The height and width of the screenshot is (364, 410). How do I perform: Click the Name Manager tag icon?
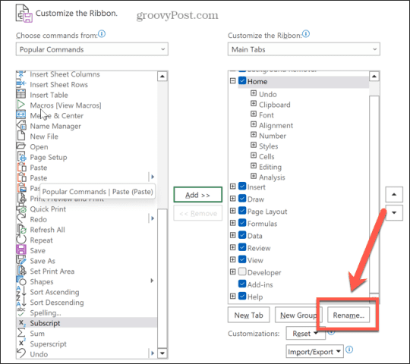21,126
